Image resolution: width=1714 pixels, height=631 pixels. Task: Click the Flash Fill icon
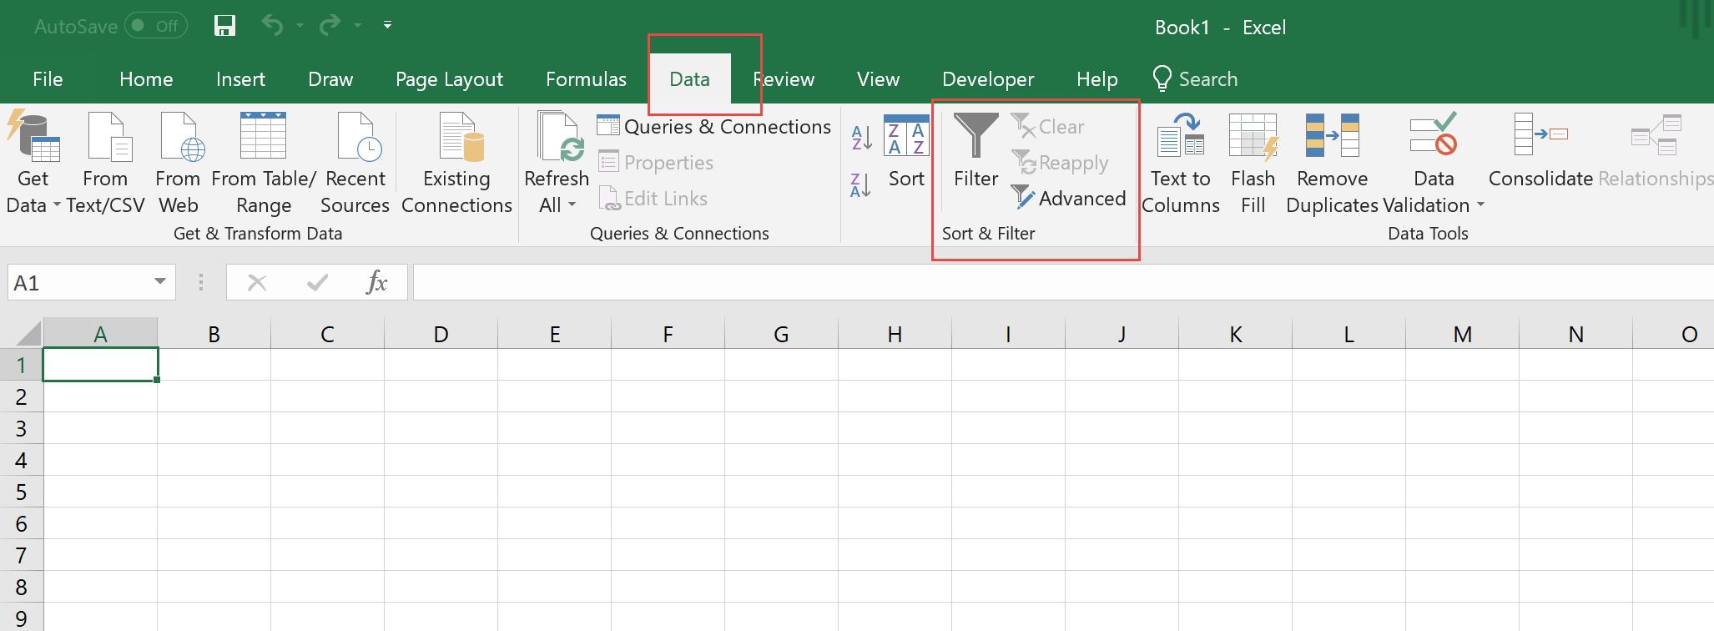click(1253, 138)
